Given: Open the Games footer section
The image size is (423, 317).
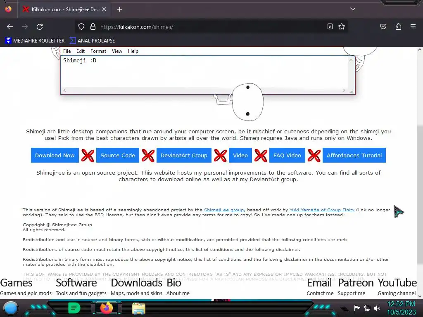Looking at the screenshot, I should [26, 287].
